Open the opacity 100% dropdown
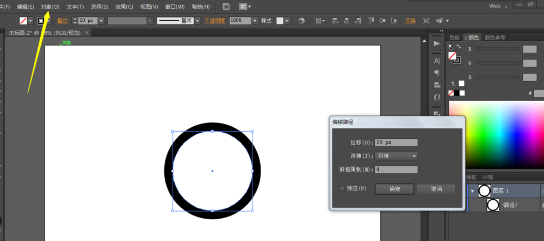Image resolution: width=544 pixels, height=241 pixels. tap(255, 21)
